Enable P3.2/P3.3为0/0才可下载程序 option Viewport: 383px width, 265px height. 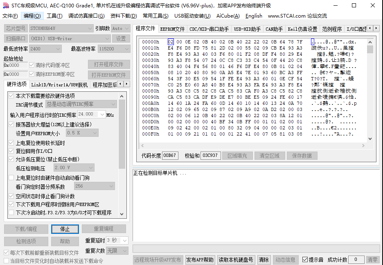(x=11, y=213)
